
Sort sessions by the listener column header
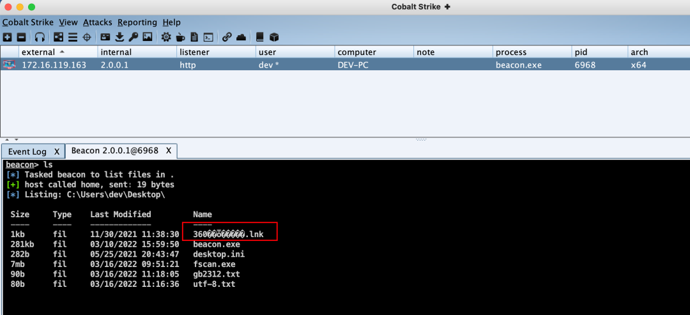[x=216, y=52]
